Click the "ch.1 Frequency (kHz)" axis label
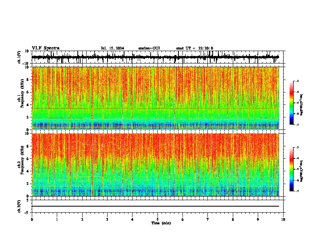319x246 pixels. (21, 93)
